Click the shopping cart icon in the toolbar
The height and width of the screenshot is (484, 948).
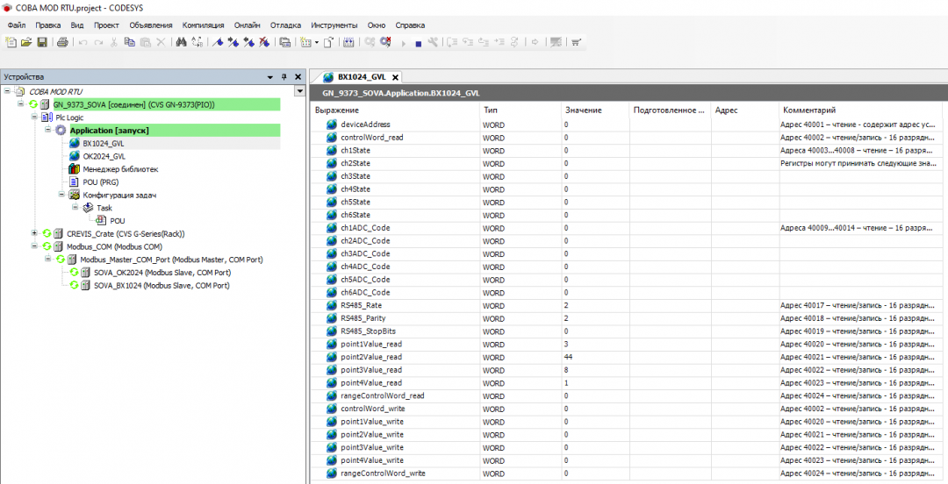point(576,42)
